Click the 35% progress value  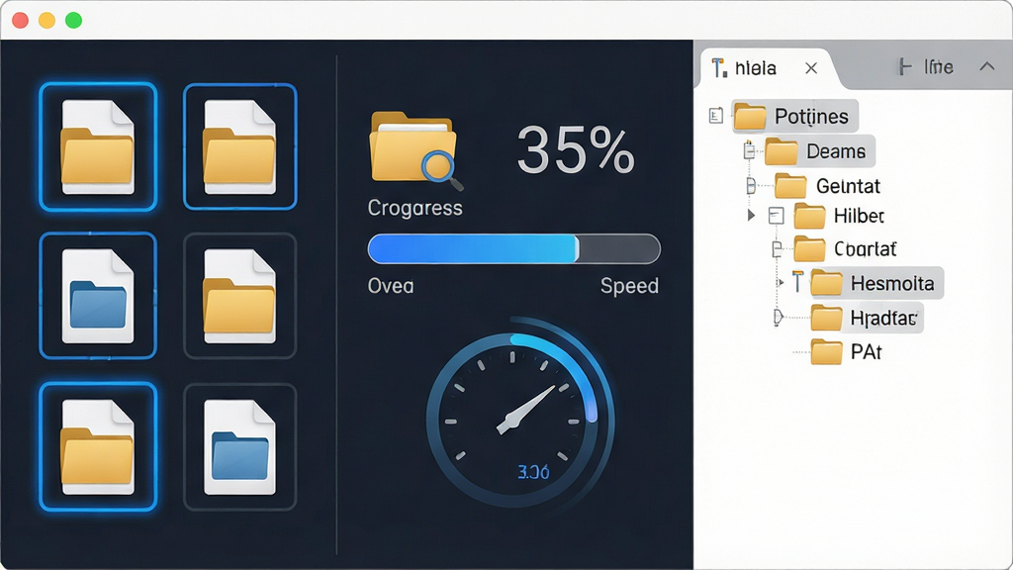click(x=576, y=150)
